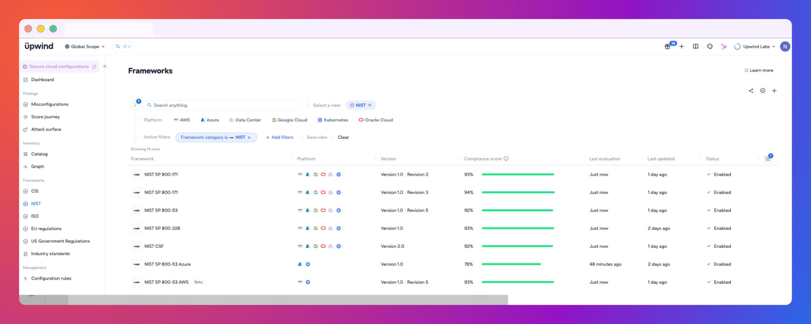Click the NIST SP 800-228 score bar
The width and height of the screenshot is (811, 324).
point(518,228)
